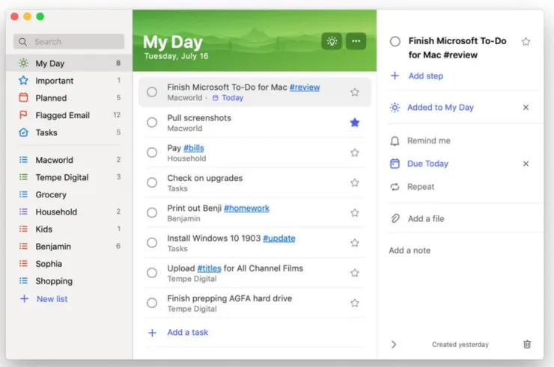Image resolution: width=554 pixels, height=367 pixels.
Task: Click the Repeat arrows icon
Action: [395, 187]
